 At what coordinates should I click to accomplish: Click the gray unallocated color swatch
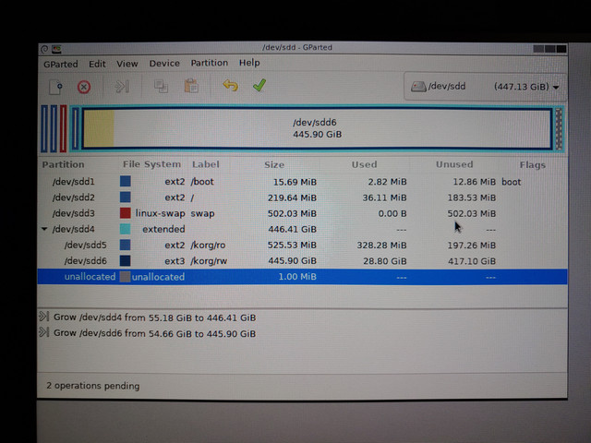click(x=126, y=277)
